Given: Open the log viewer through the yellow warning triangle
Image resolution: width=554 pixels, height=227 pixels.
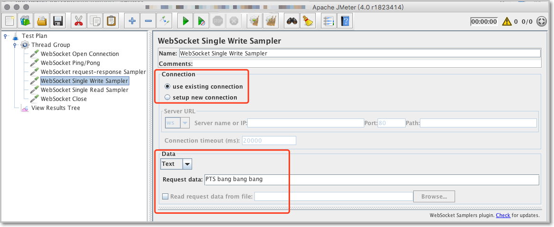Looking at the screenshot, I should pyautogui.click(x=506, y=21).
